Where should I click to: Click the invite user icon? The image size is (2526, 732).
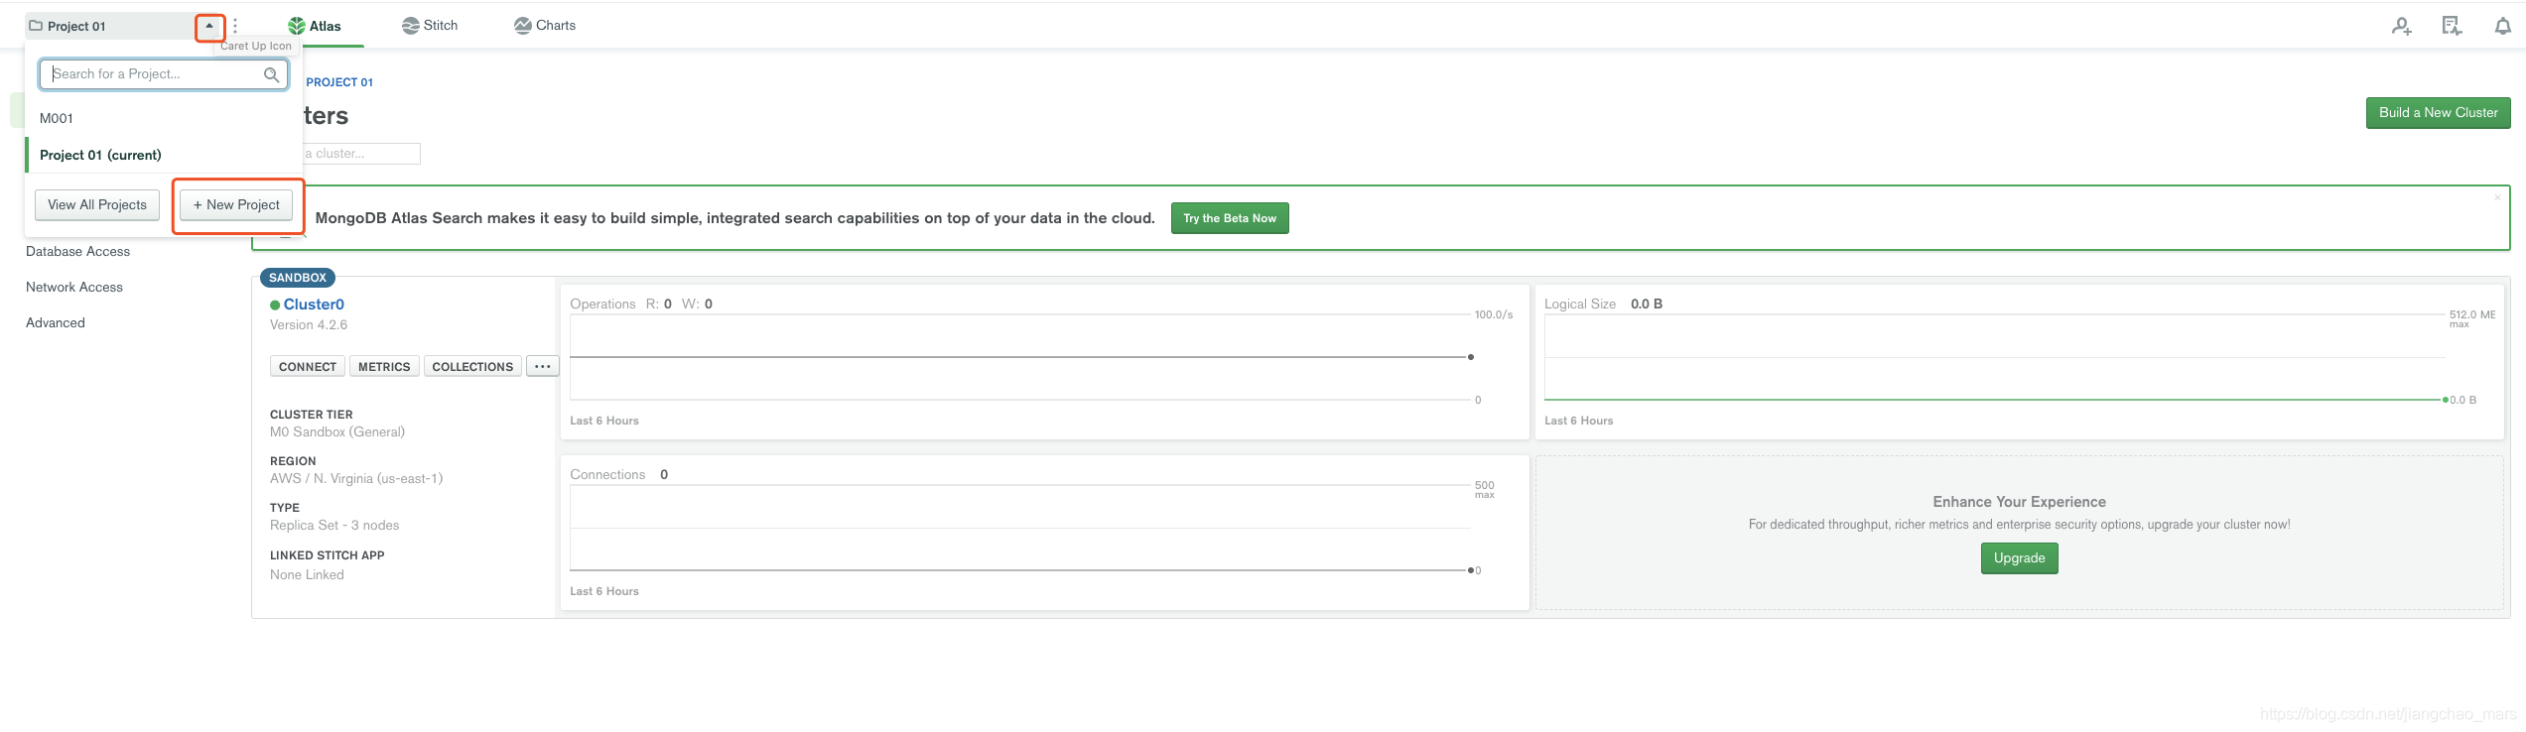click(2401, 27)
